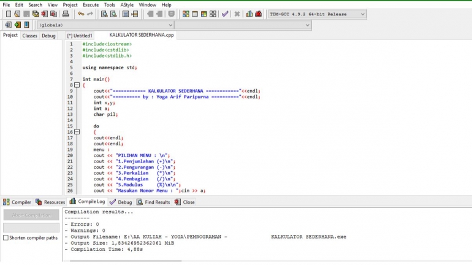Click the Save All toolbar icon
Viewport: 472px width, 265px height.
point(36,14)
